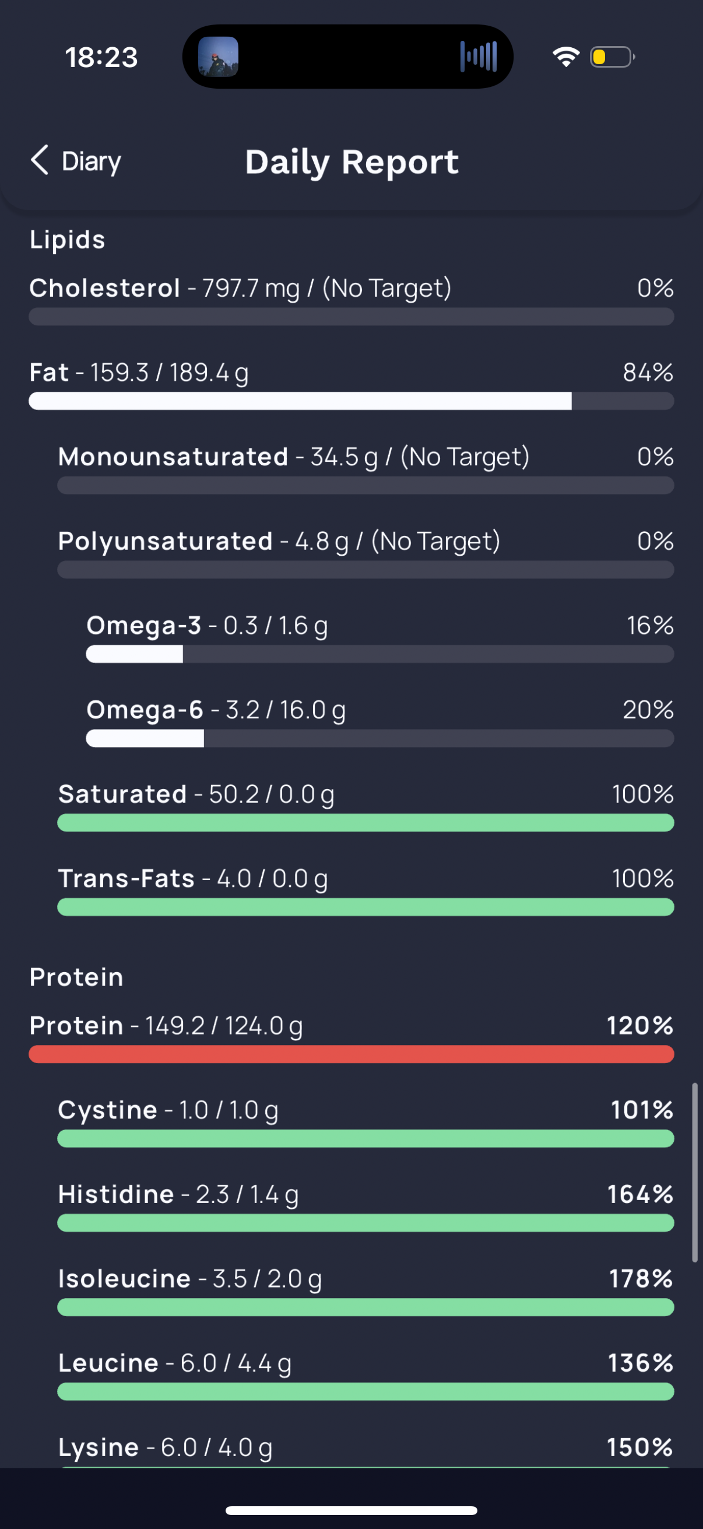Tap the back chevron icon
This screenshot has width=703, height=1529.
click(x=39, y=160)
